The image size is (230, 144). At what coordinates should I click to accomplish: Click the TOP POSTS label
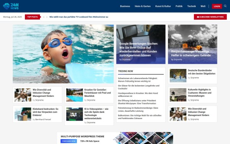click(x=33, y=17)
